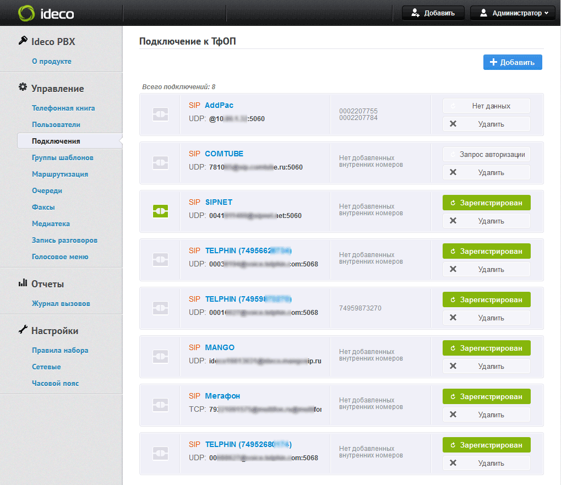Click Зарегистрирован status for SIPNET
Screen dimensions: 561x485
[487, 203]
